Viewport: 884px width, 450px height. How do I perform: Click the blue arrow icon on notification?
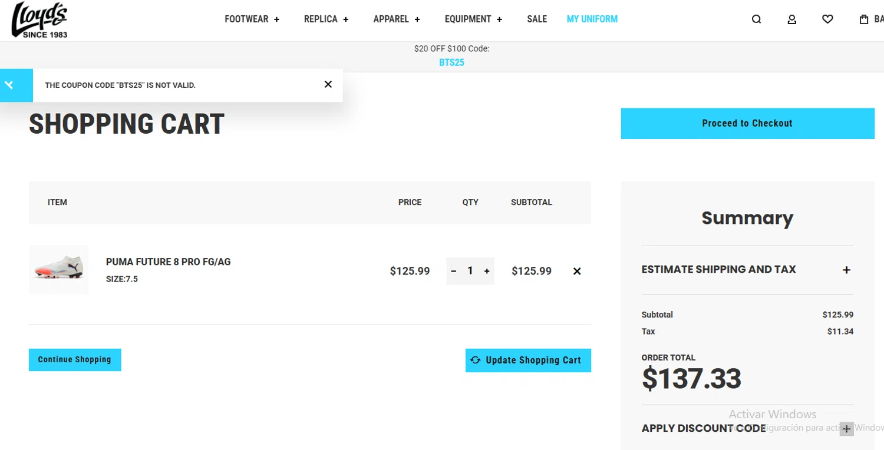[9, 85]
